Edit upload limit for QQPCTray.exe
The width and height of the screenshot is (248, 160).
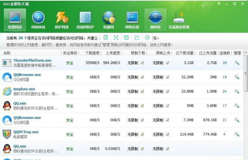click(x=167, y=134)
